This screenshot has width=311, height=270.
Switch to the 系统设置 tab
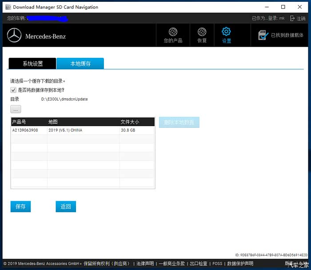coord(32,64)
